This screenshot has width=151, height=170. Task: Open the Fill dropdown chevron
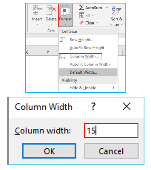coord(93,15)
